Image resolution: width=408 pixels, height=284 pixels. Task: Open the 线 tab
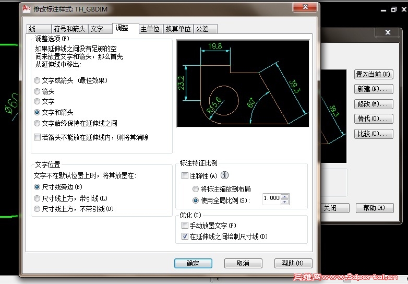click(x=39, y=29)
